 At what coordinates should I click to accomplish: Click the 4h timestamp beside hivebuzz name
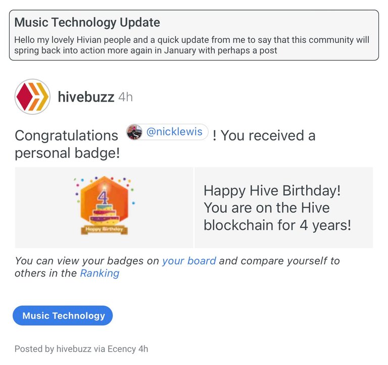point(125,97)
